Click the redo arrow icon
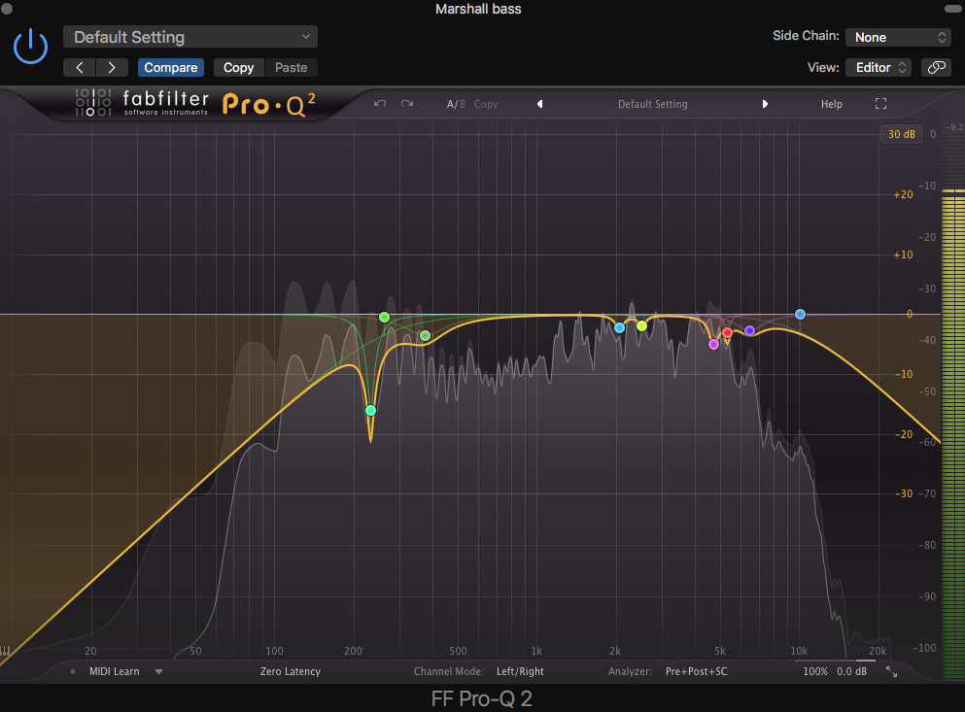 tap(407, 103)
